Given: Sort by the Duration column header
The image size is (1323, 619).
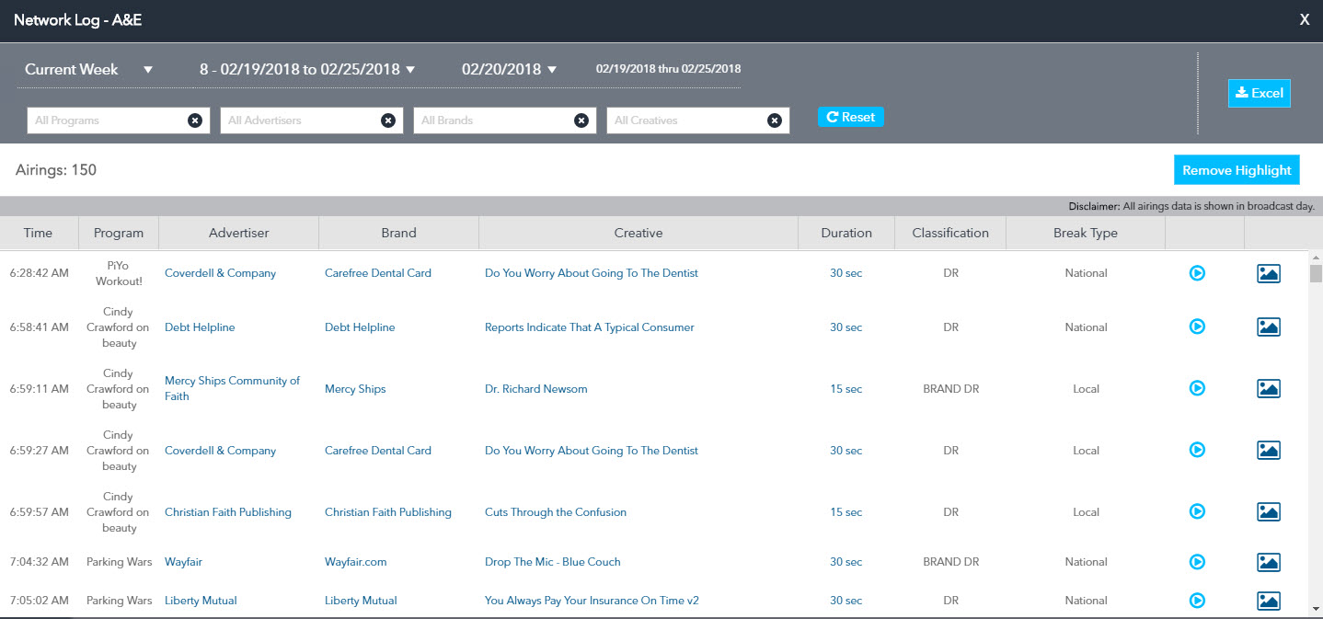Looking at the screenshot, I should click(846, 233).
